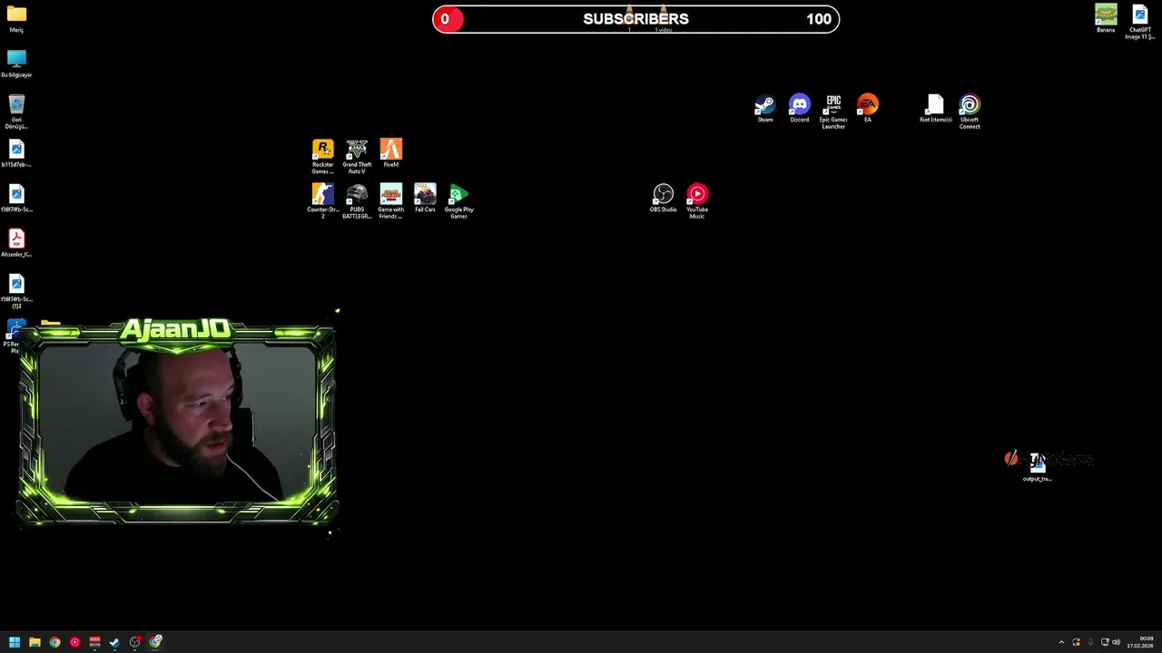This screenshot has height=653, width=1162.
Task: Select the b115d7eb image file
Action: click(16, 153)
